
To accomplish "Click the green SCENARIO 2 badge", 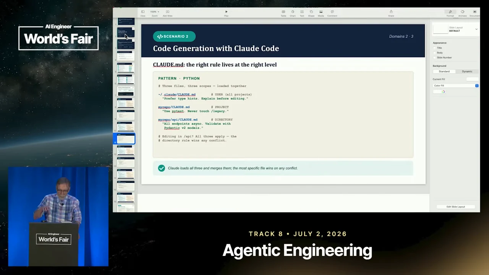I will pyautogui.click(x=174, y=36).
